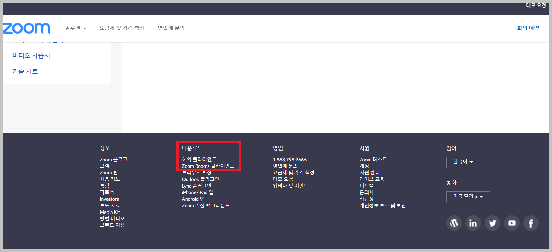Click 데모 요청 in the footer
This screenshot has width=552, height=252.
click(283, 179)
